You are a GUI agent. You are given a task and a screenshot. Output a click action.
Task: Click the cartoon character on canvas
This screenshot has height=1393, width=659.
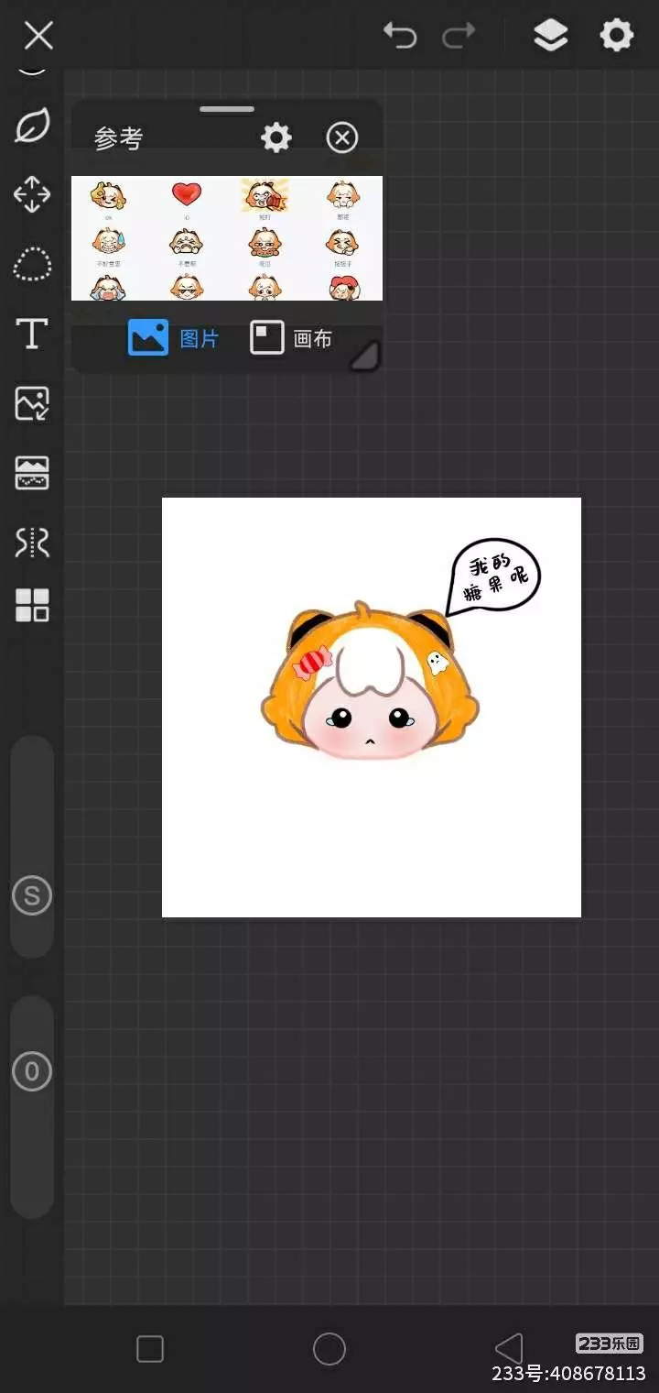point(370,680)
